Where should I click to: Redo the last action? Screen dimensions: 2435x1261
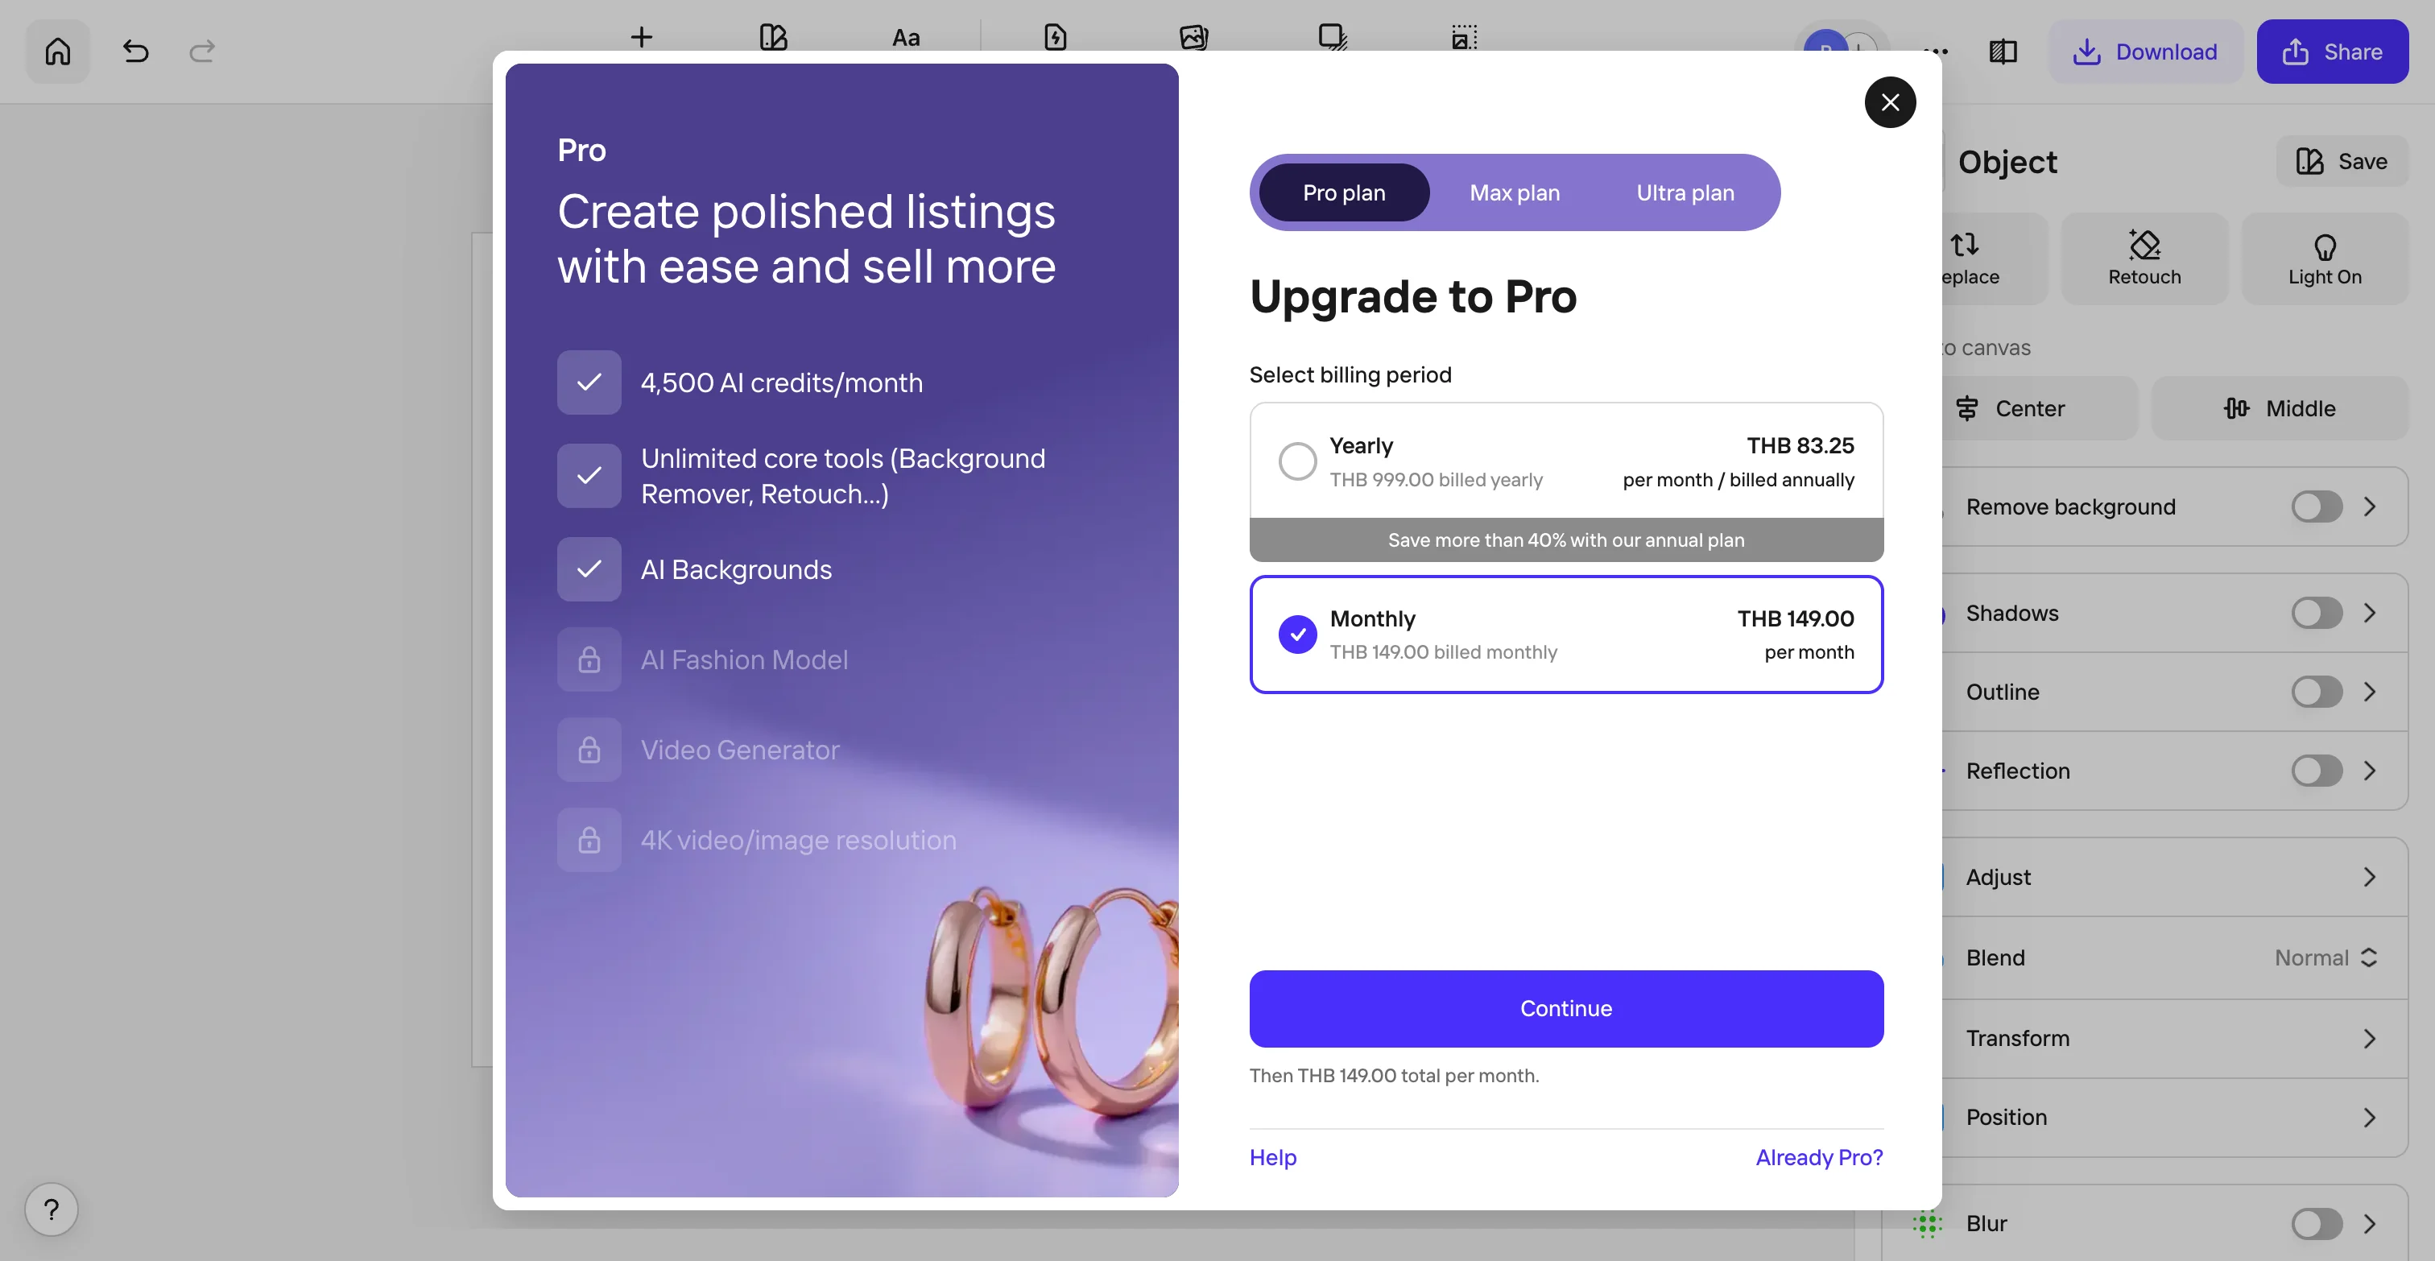(202, 51)
